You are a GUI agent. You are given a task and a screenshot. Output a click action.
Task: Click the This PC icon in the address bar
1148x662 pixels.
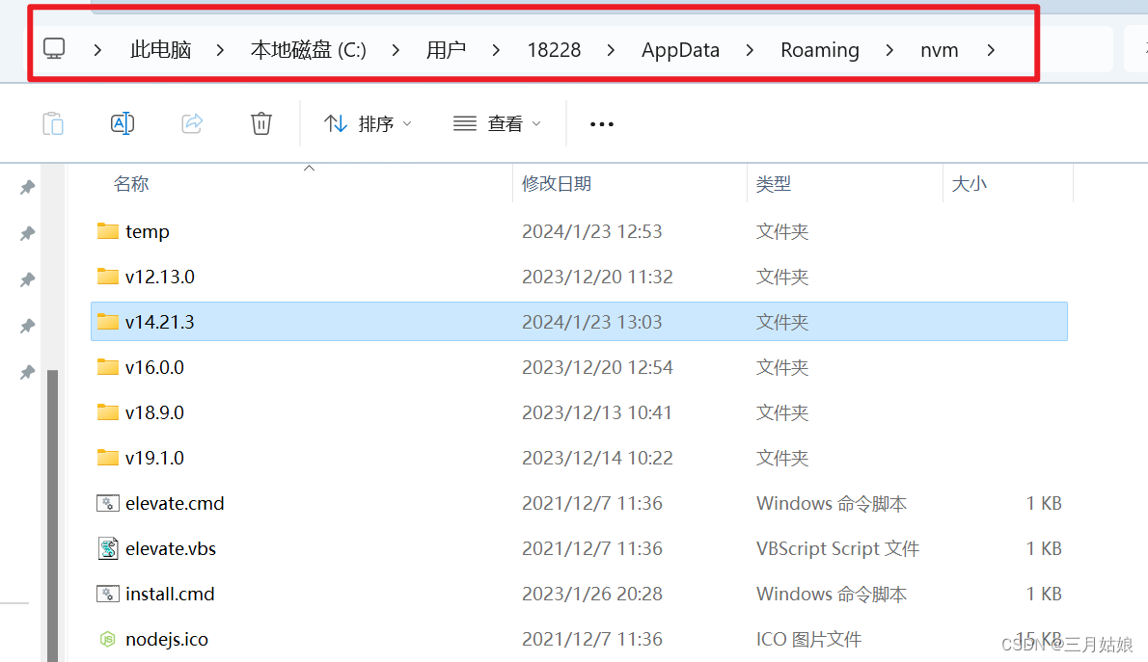coord(54,48)
